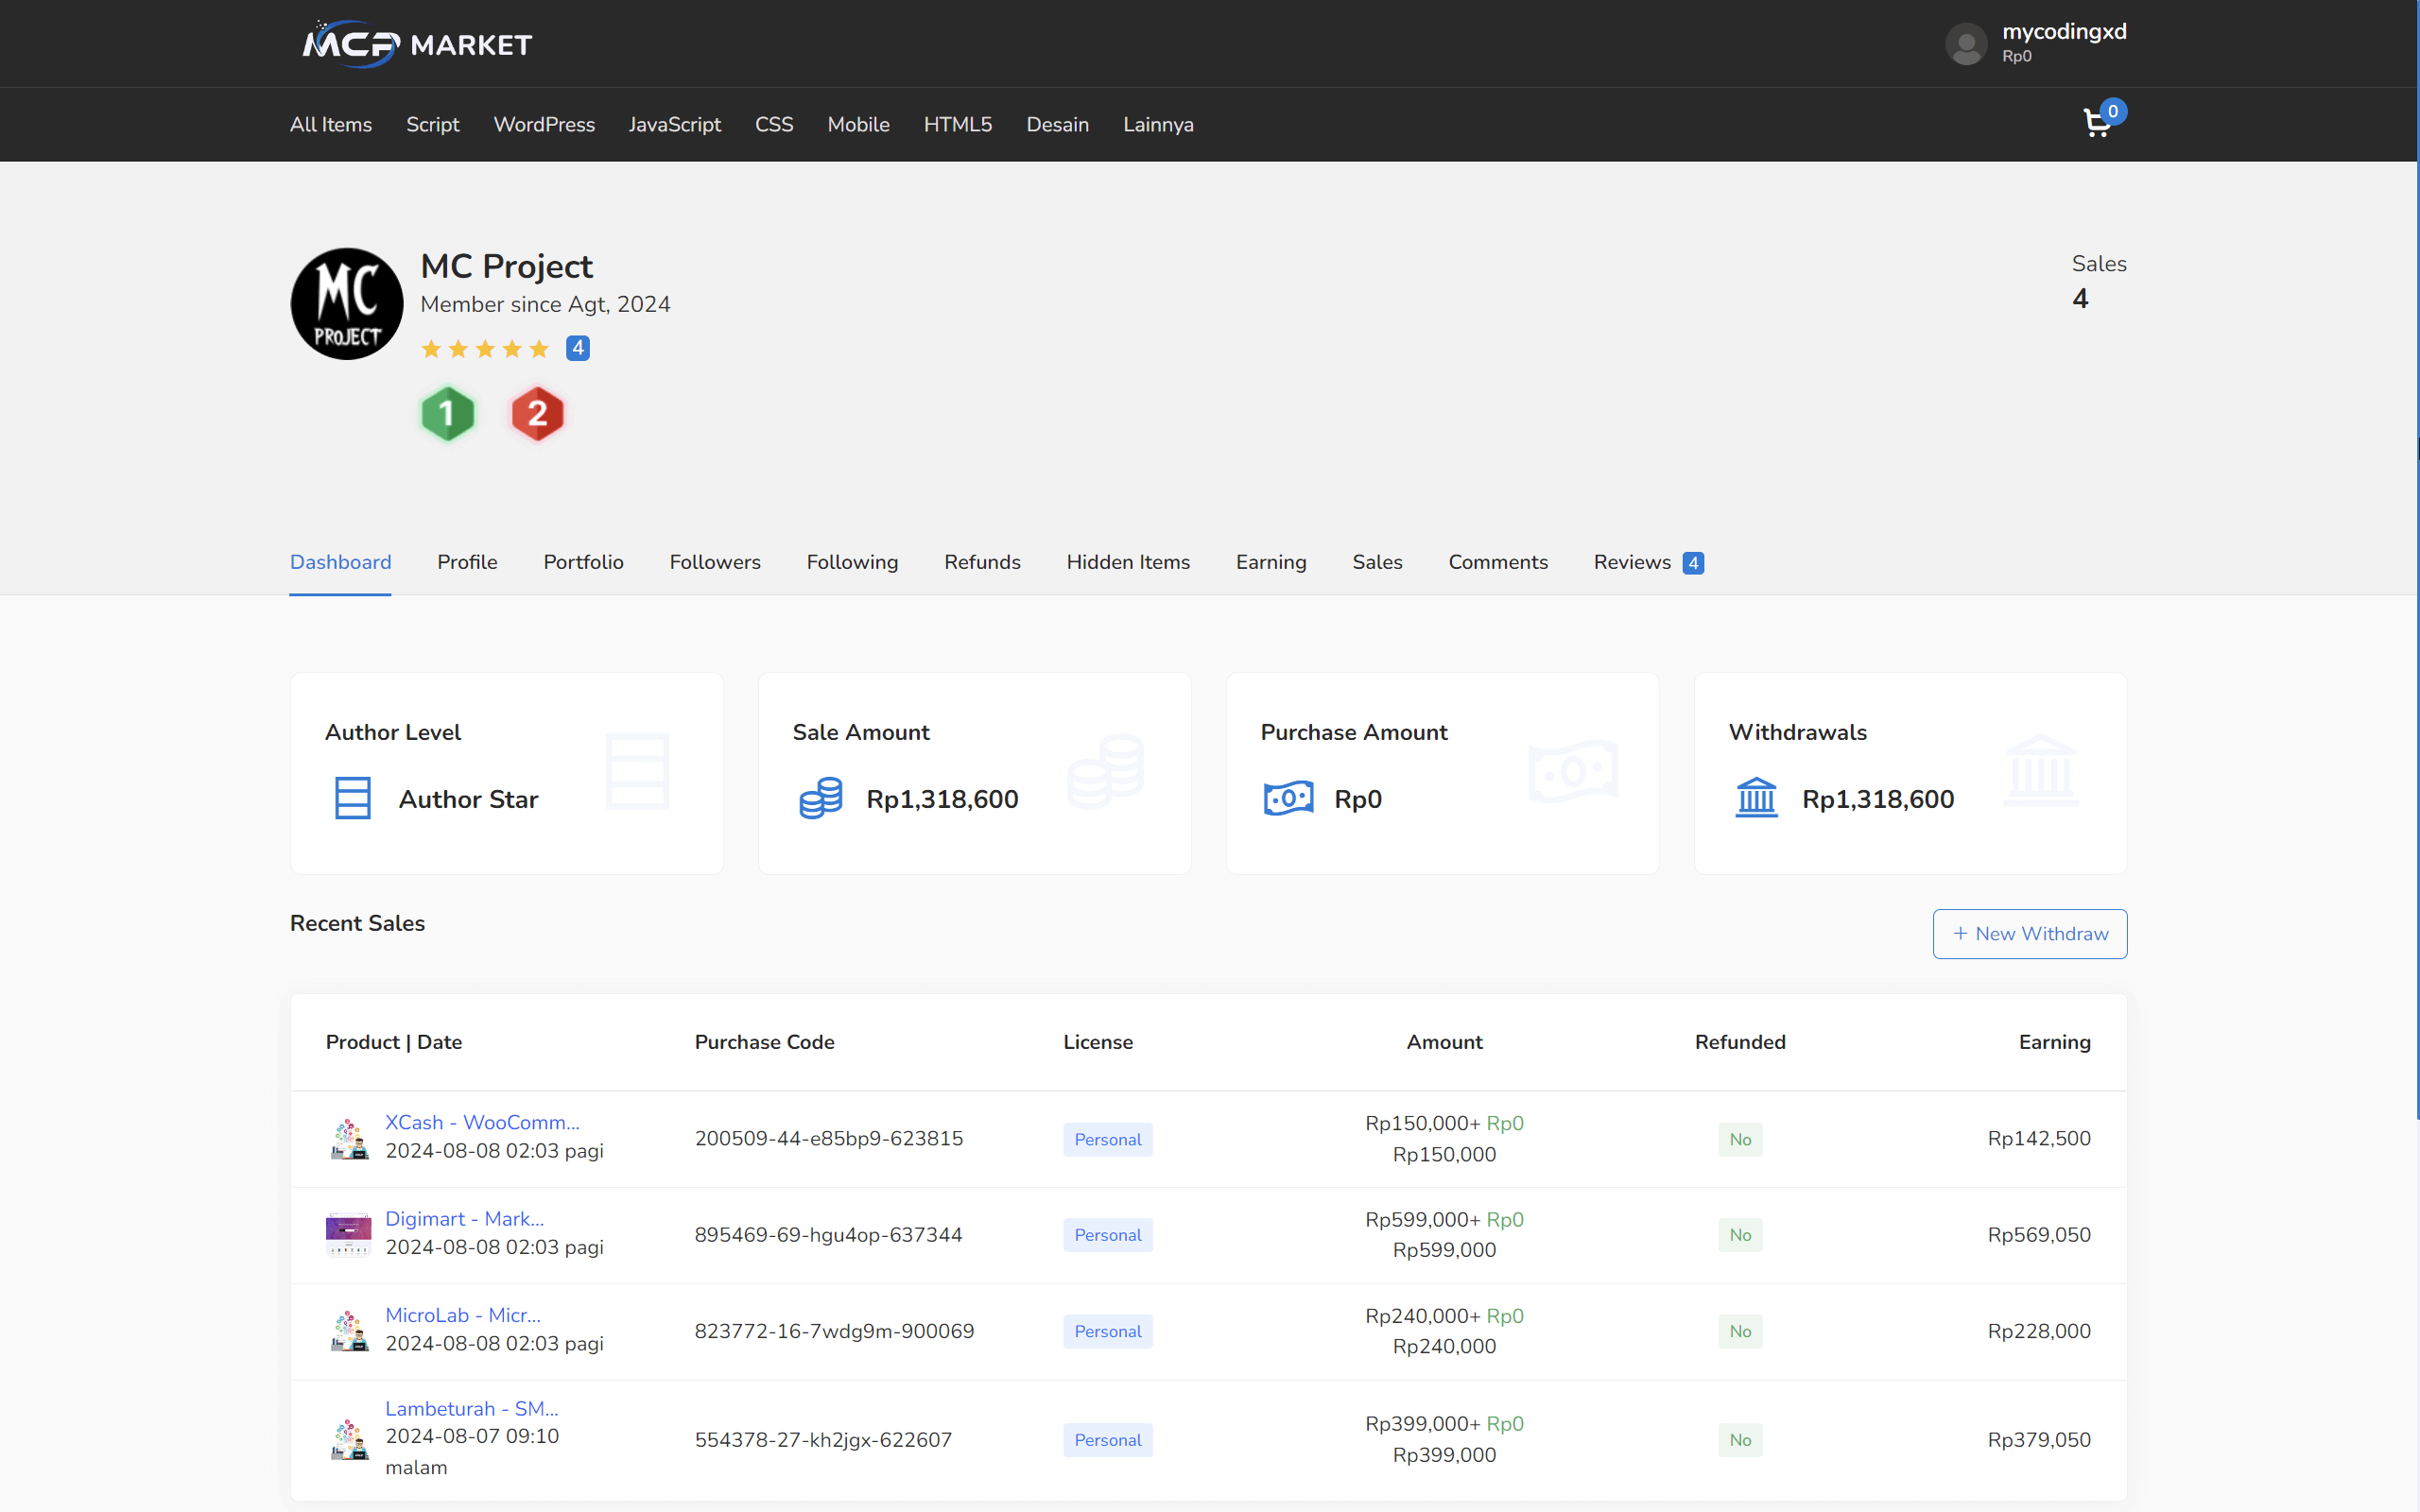This screenshot has height=1512, width=2420.
Task: Switch to the Hidden Items tab
Action: click(x=1128, y=562)
